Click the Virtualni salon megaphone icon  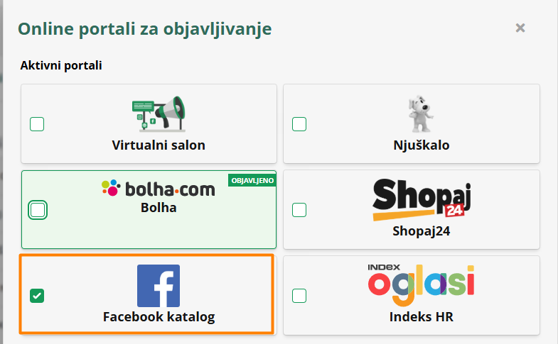[x=158, y=114]
